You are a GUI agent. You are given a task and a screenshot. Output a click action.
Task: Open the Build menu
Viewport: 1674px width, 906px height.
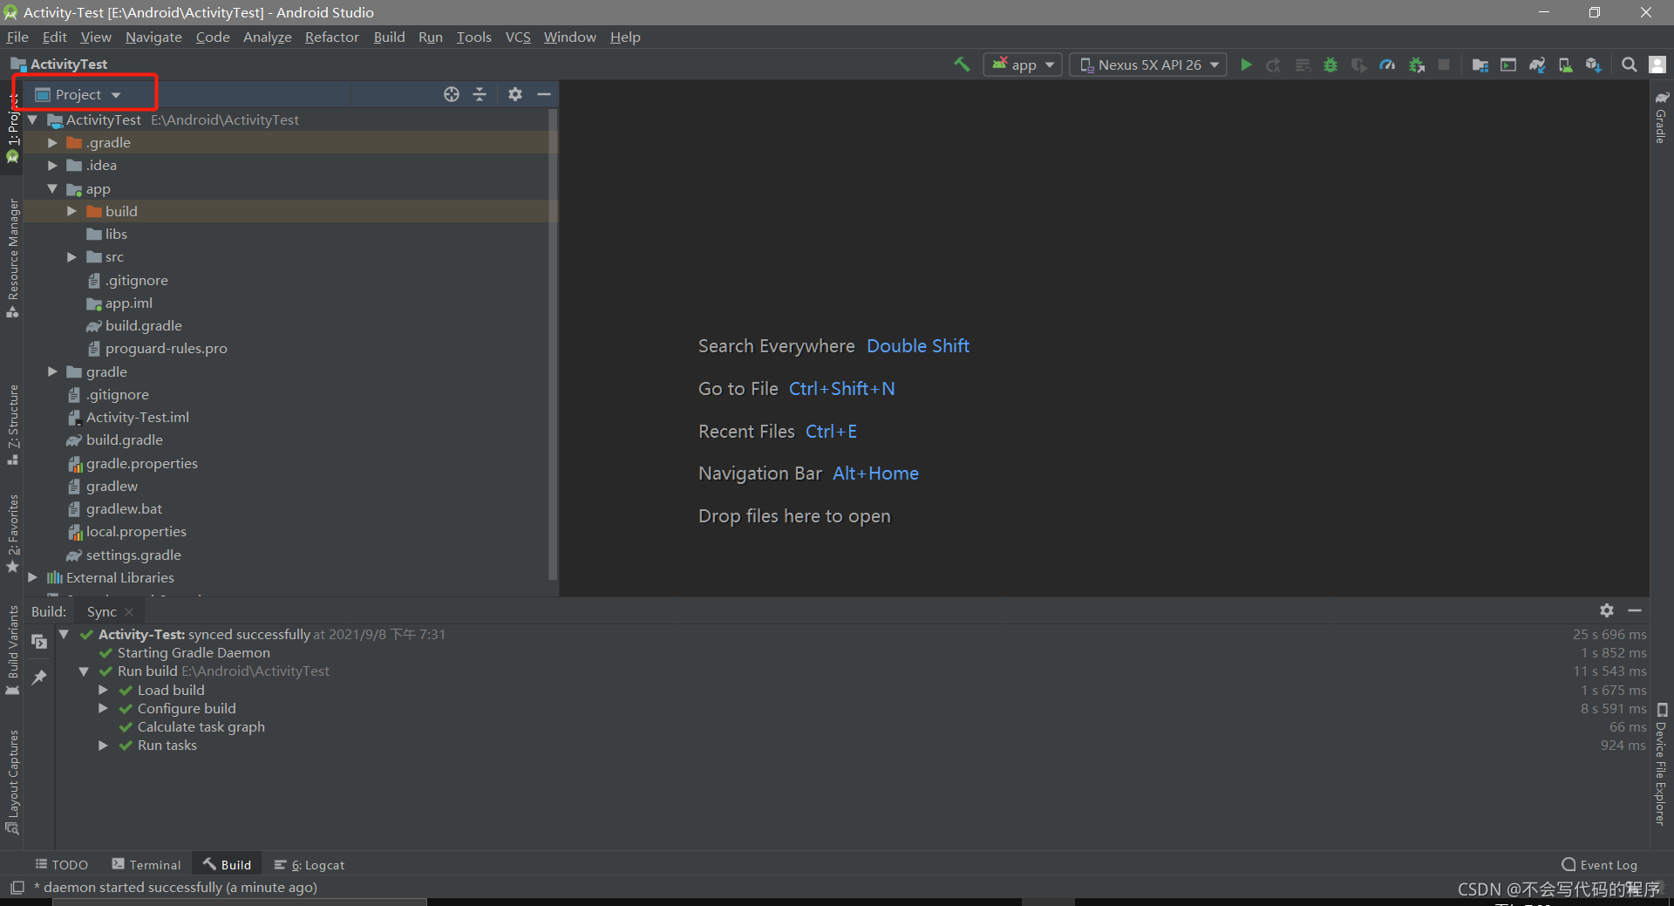point(389,37)
